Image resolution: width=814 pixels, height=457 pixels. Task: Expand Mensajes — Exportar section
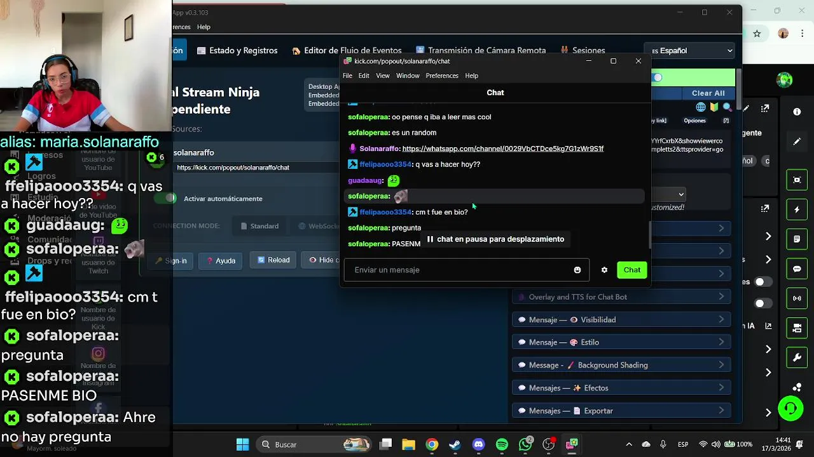(x=621, y=411)
